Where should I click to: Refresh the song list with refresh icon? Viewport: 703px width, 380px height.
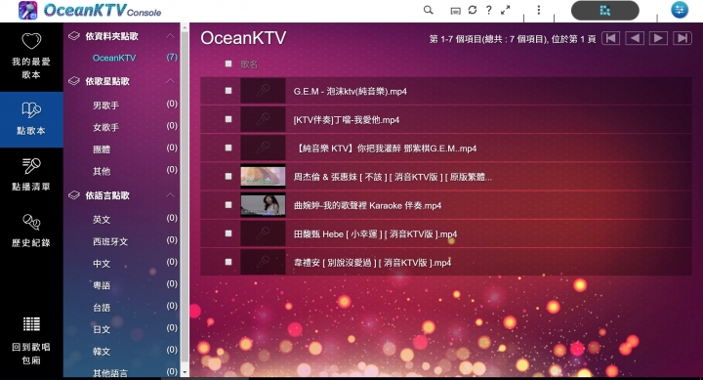[x=473, y=10]
